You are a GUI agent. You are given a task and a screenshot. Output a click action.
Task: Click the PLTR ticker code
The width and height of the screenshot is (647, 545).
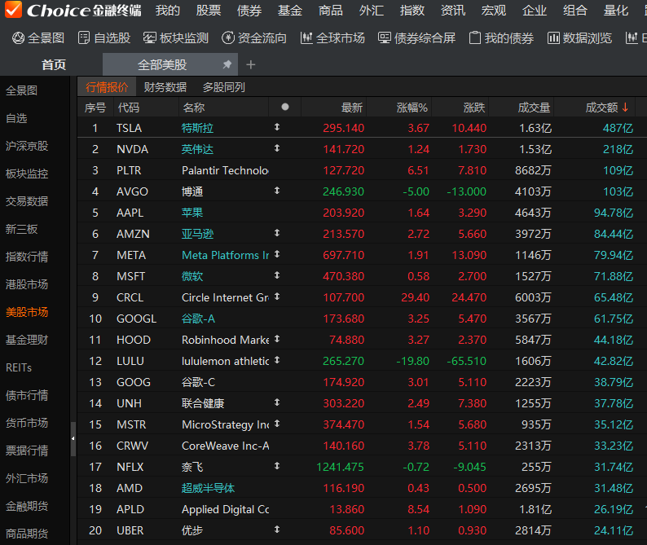[x=129, y=170]
